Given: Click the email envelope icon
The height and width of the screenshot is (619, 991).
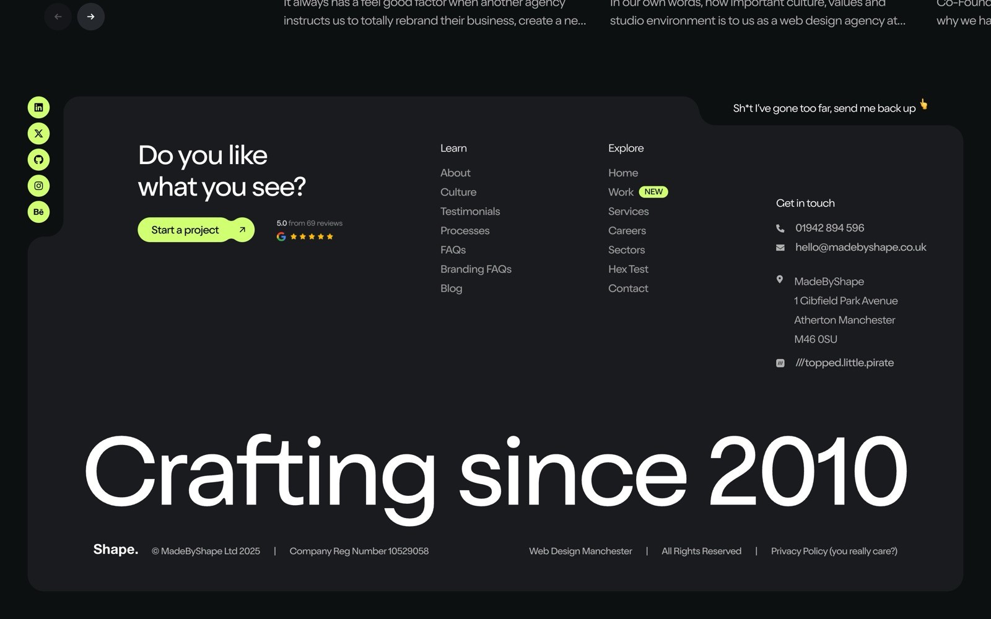Looking at the screenshot, I should (x=779, y=247).
